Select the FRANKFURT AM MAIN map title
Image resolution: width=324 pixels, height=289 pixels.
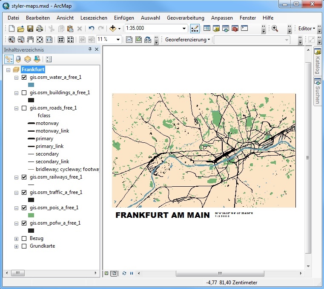(163, 215)
